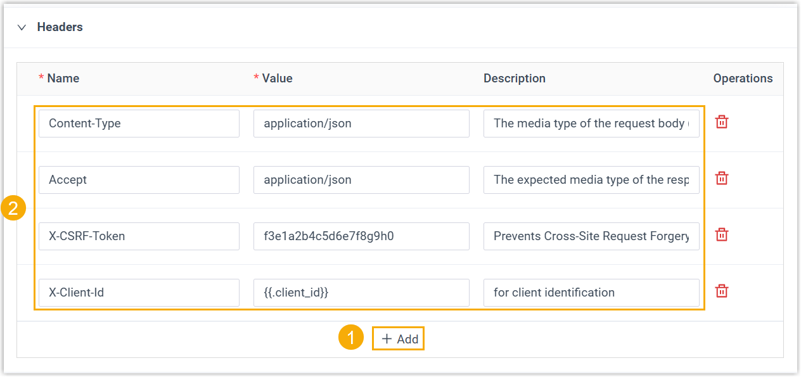
Task: Click the X-Client-Id name input
Action: [x=139, y=293]
